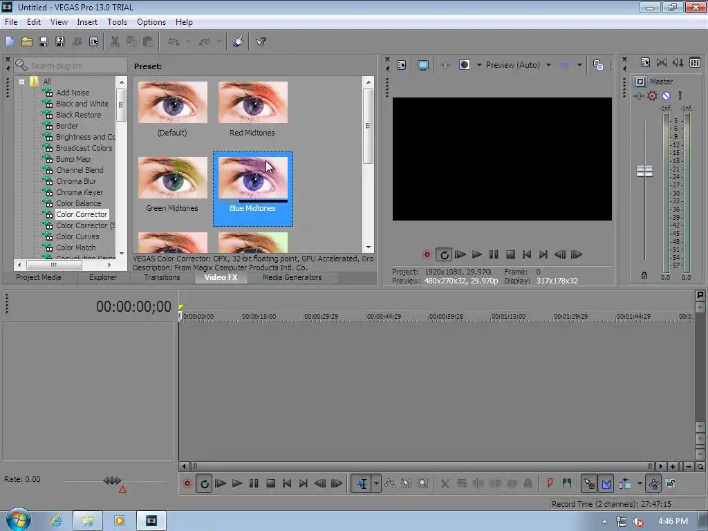Click Stop in the preview transport
Image resolution: width=708 pixels, height=531 pixels.
510,254
